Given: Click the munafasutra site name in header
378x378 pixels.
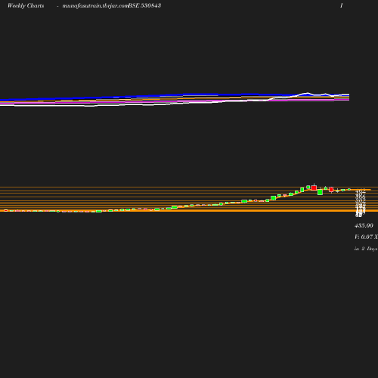Looking at the screenshot, I should pyautogui.click(x=95, y=6).
